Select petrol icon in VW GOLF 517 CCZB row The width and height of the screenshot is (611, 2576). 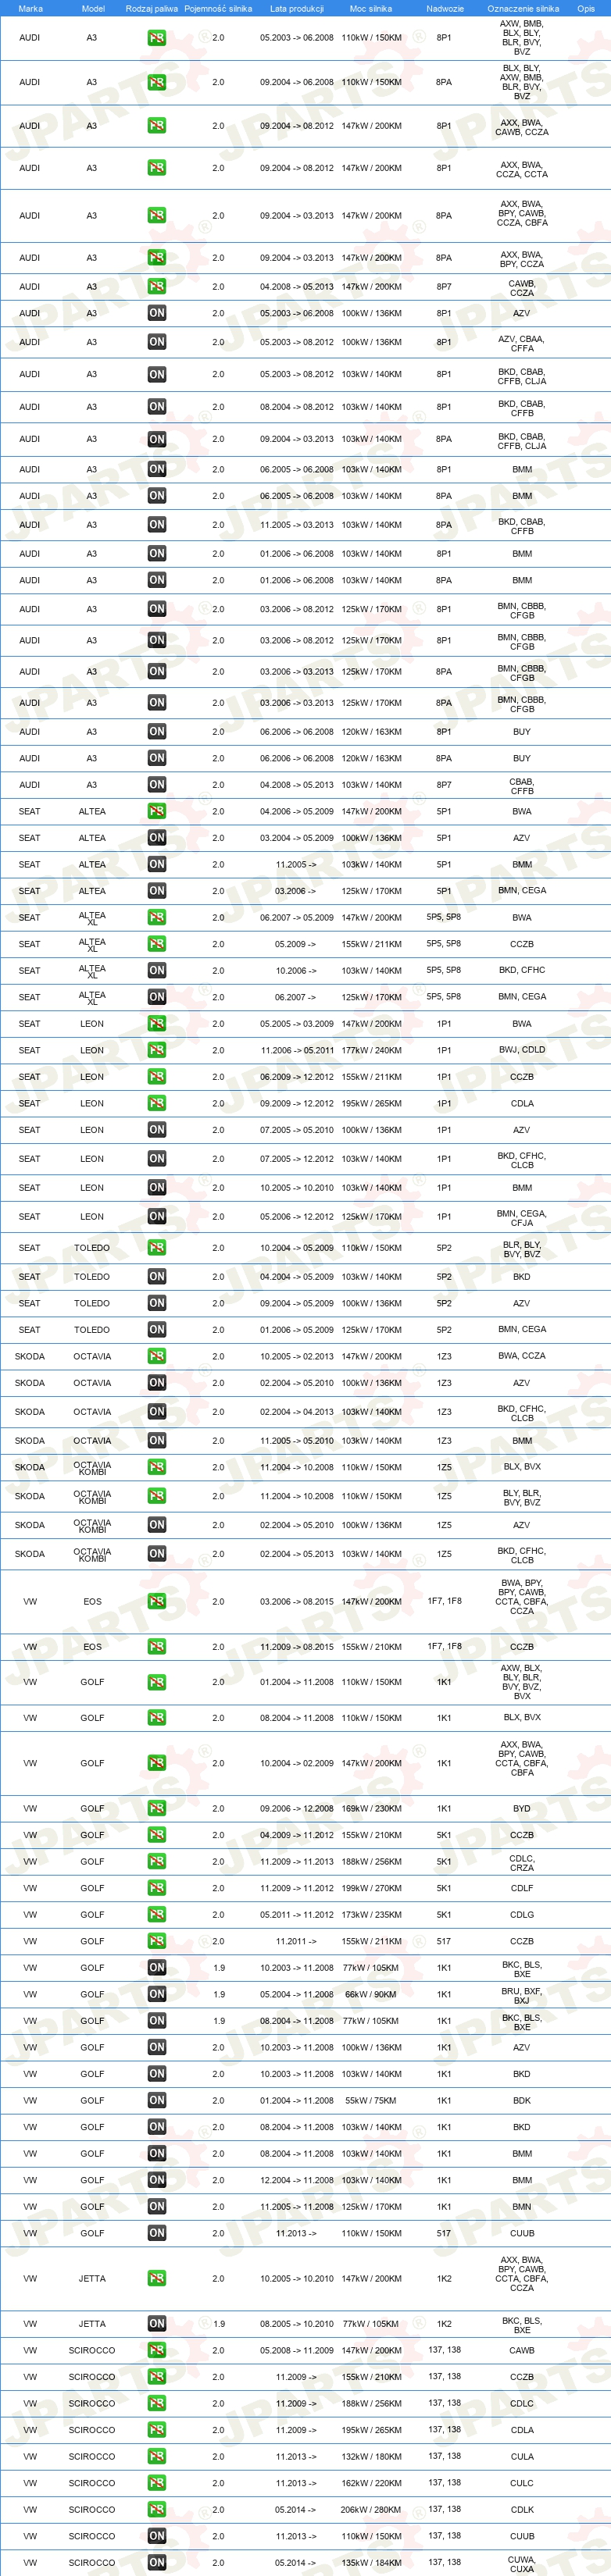(157, 1941)
